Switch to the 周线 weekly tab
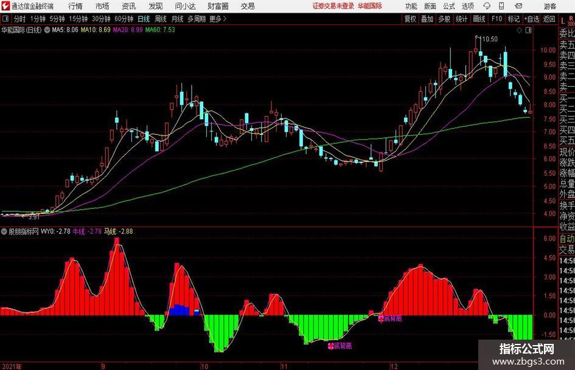 click(x=161, y=19)
